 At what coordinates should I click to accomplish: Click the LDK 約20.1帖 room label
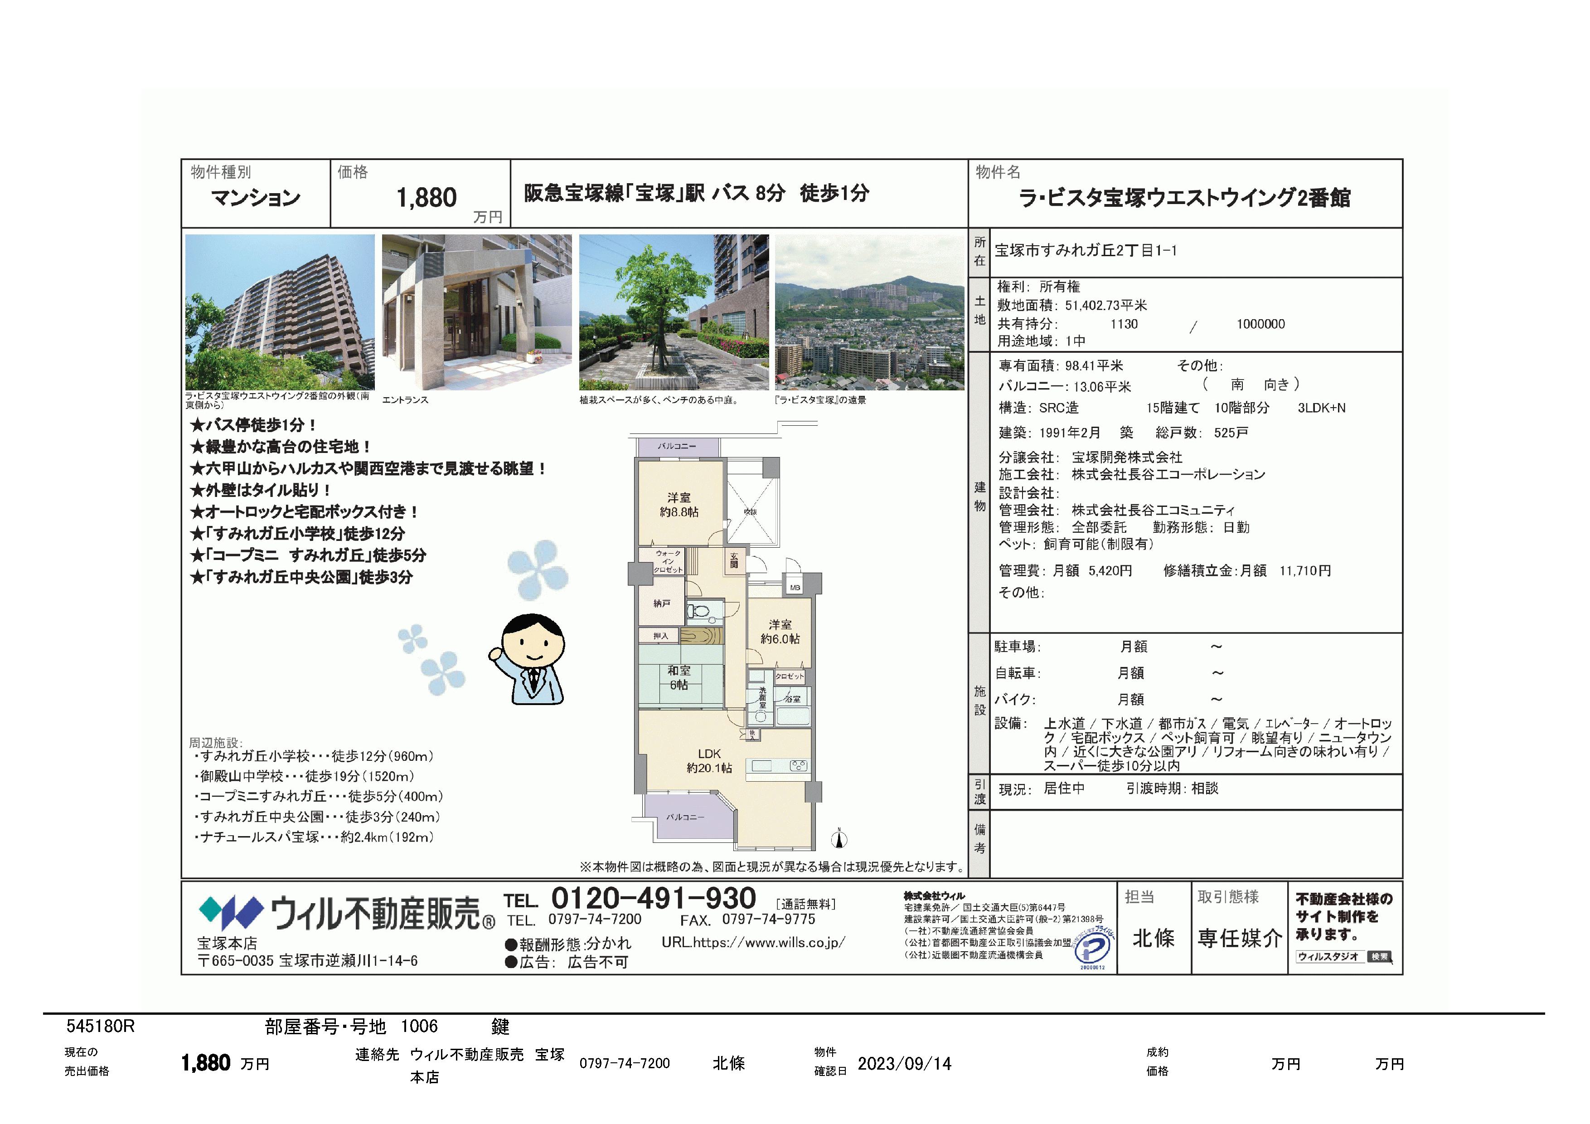(709, 760)
